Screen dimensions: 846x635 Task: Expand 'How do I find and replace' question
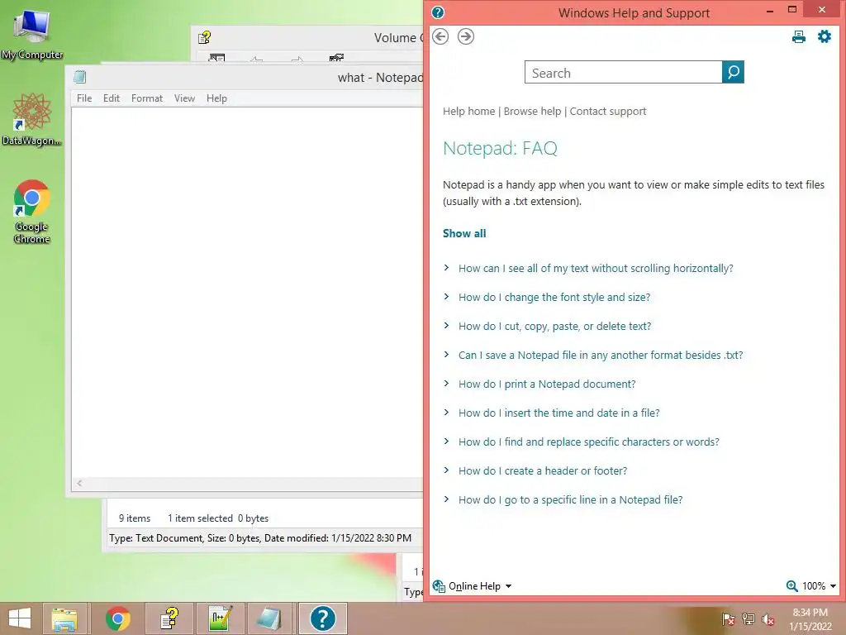coord(588,442)
